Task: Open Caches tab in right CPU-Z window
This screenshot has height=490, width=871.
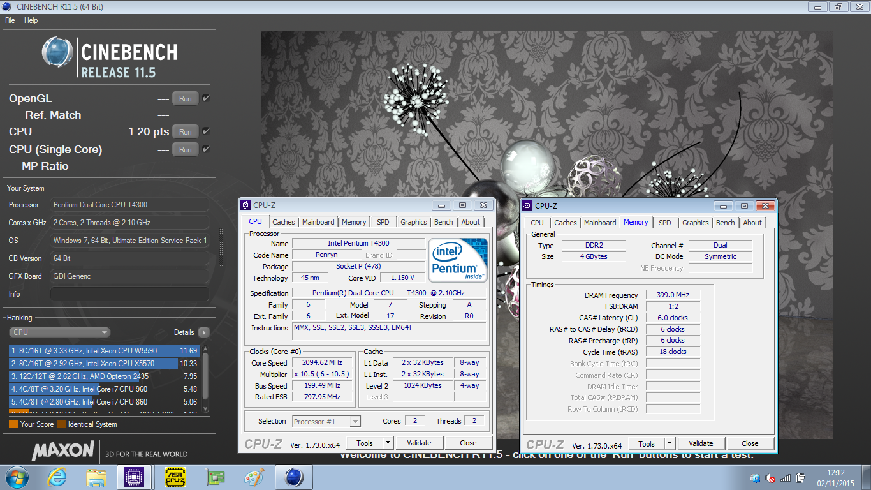Action: 566,223
